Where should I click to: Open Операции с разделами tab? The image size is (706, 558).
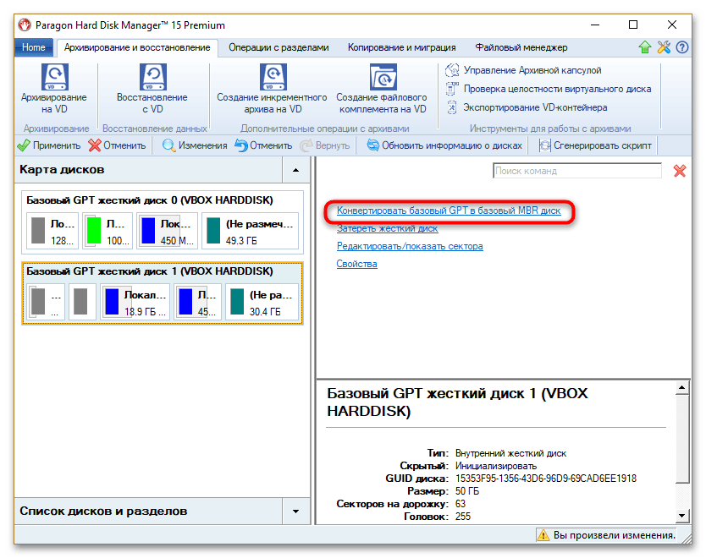tap(279, 47)
